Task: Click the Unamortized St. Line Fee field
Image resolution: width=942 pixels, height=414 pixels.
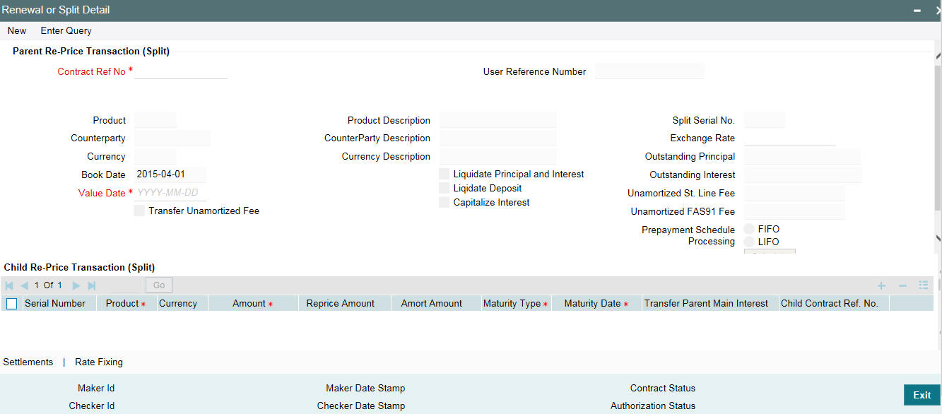Action: (x=794, y=193)
